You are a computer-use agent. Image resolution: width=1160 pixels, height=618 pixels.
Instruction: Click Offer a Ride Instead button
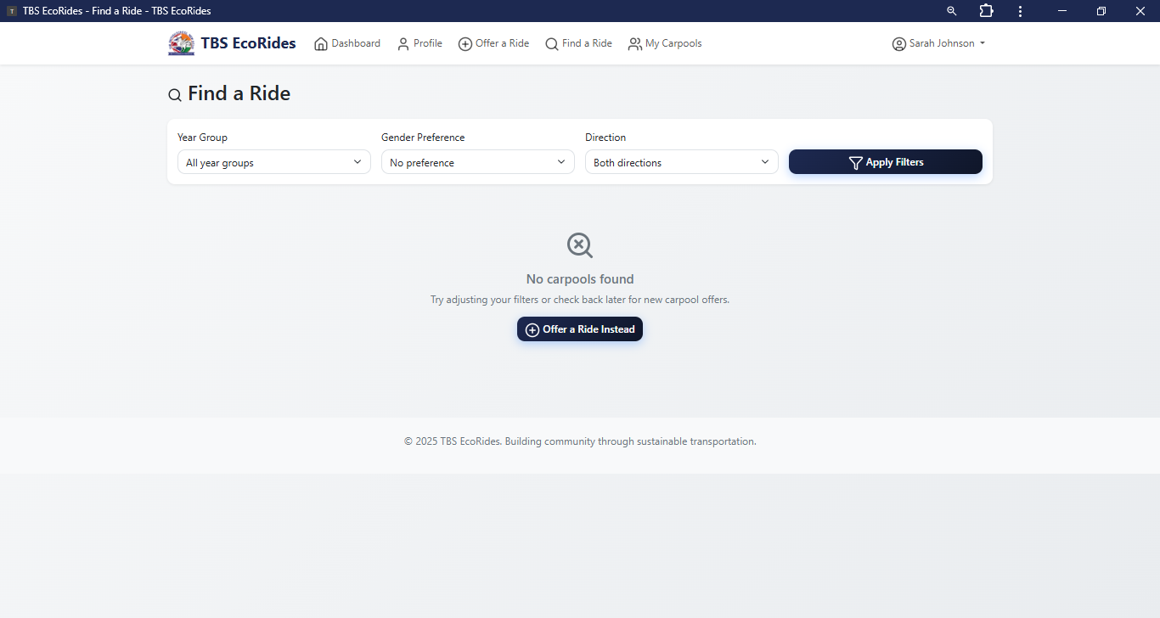point(580,329)
